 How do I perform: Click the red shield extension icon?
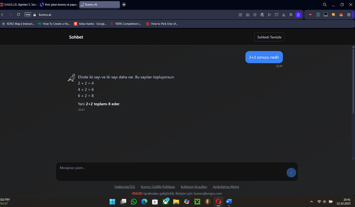coord(310,15)
